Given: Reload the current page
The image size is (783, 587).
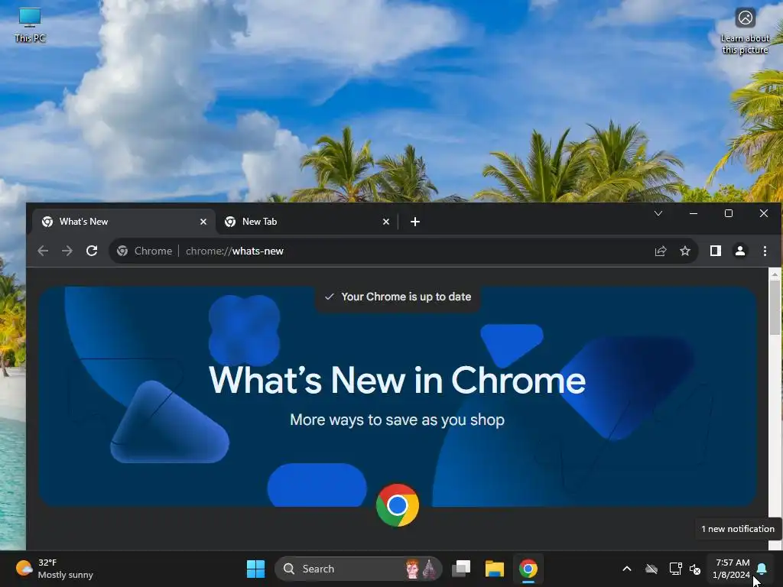Looking at the screenshot, I should coord(92,251).
